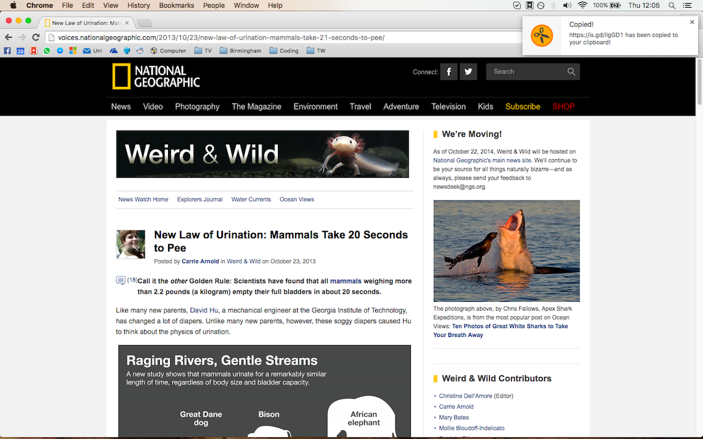Open the Messenger bookmark icon

[x=60, y=50]
